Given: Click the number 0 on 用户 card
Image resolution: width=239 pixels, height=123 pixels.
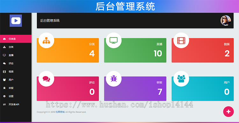Looking at the screenshot, I should click(x=227, y=92).
